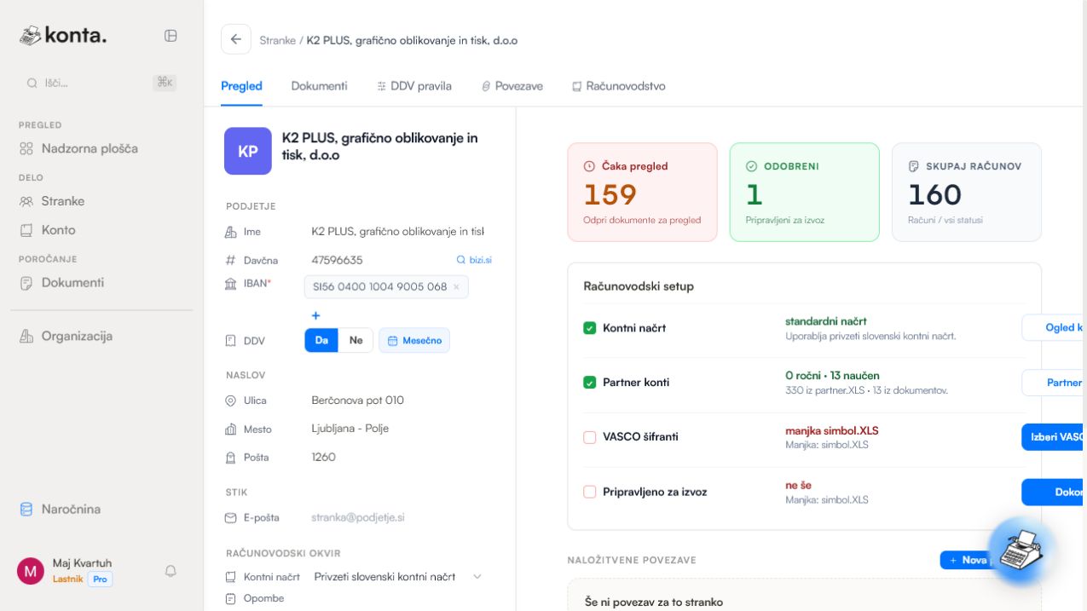Click the Konto book icon in sidebar

(26, 230)
